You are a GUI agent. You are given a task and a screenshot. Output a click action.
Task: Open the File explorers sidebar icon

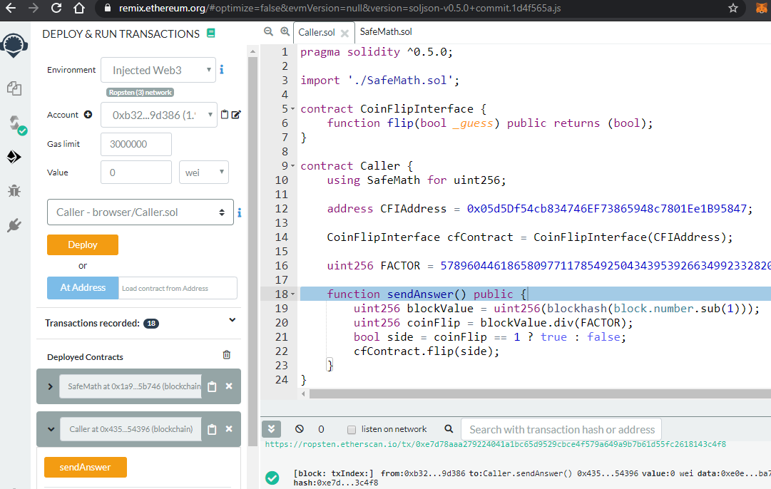pos(14,88)
